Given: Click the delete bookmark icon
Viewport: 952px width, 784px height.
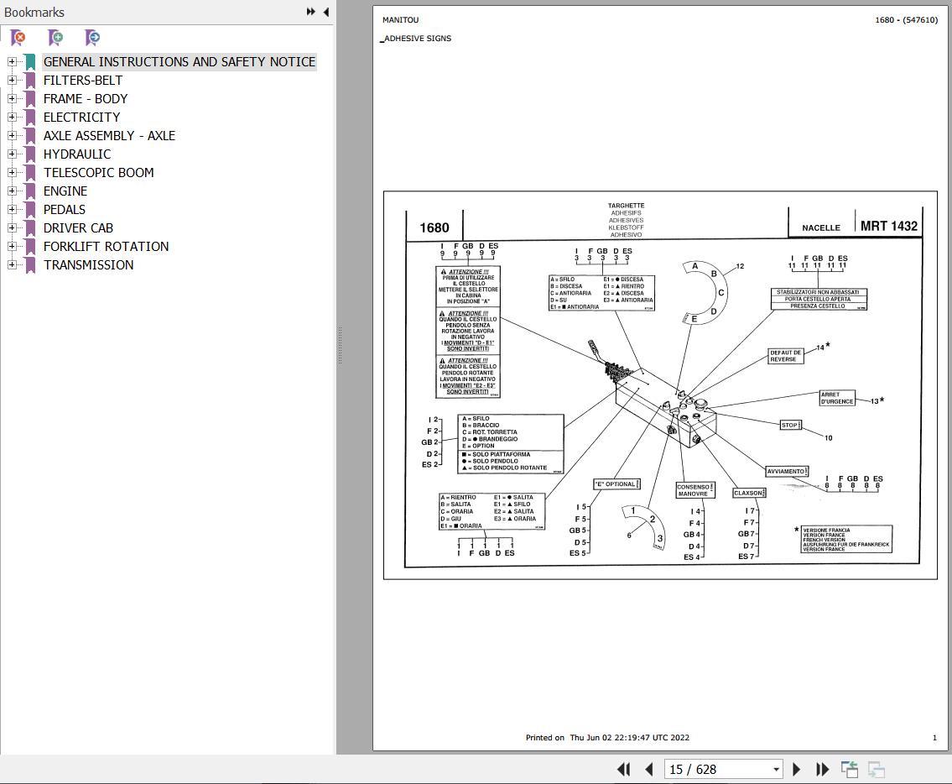Looking at the screenshot, I should point(18,38).
